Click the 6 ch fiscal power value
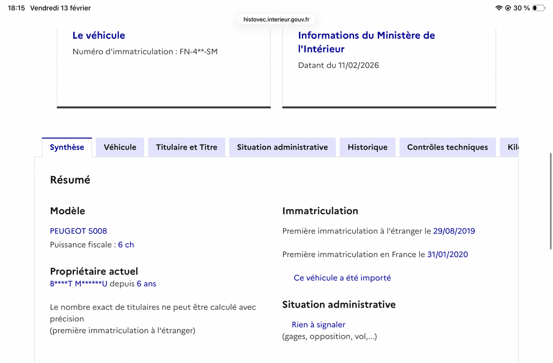This screenshot has width=553, height=363. pos(126,245)
